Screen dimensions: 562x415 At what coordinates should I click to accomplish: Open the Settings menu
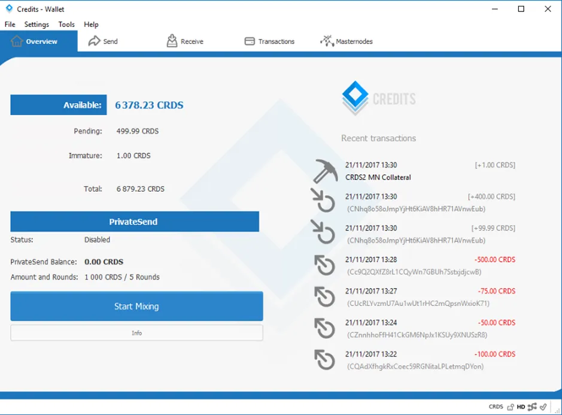click(x=37, y=25)
